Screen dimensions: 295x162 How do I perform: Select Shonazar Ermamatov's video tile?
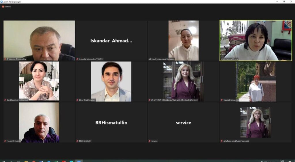(39, 41)
